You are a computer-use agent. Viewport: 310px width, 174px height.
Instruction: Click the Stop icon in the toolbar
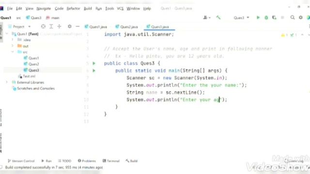click(x=282, y=17)
